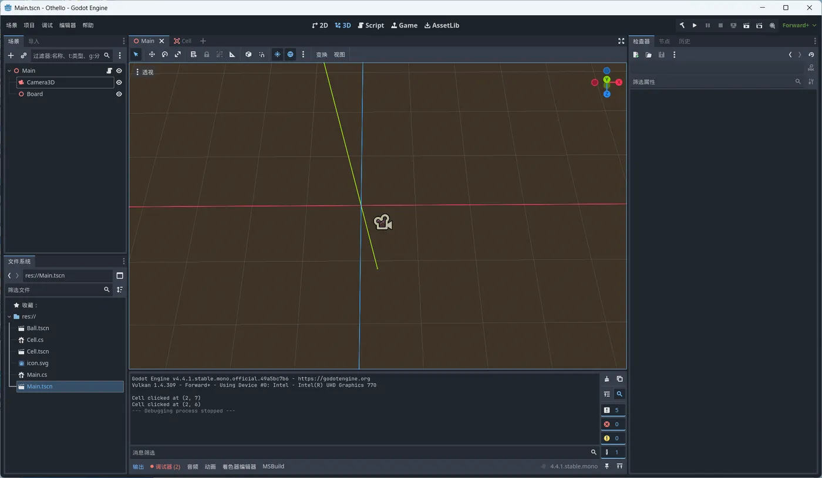
Task: Toggle visibility of the Camera3D node
Action: tap(119, 82)
